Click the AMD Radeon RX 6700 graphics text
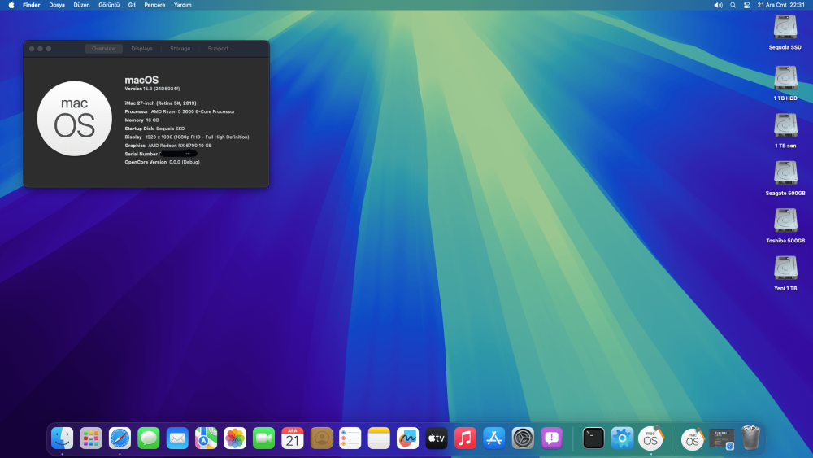Image resolution: width=813 pixels, height=458 pixels. point(168,146)
